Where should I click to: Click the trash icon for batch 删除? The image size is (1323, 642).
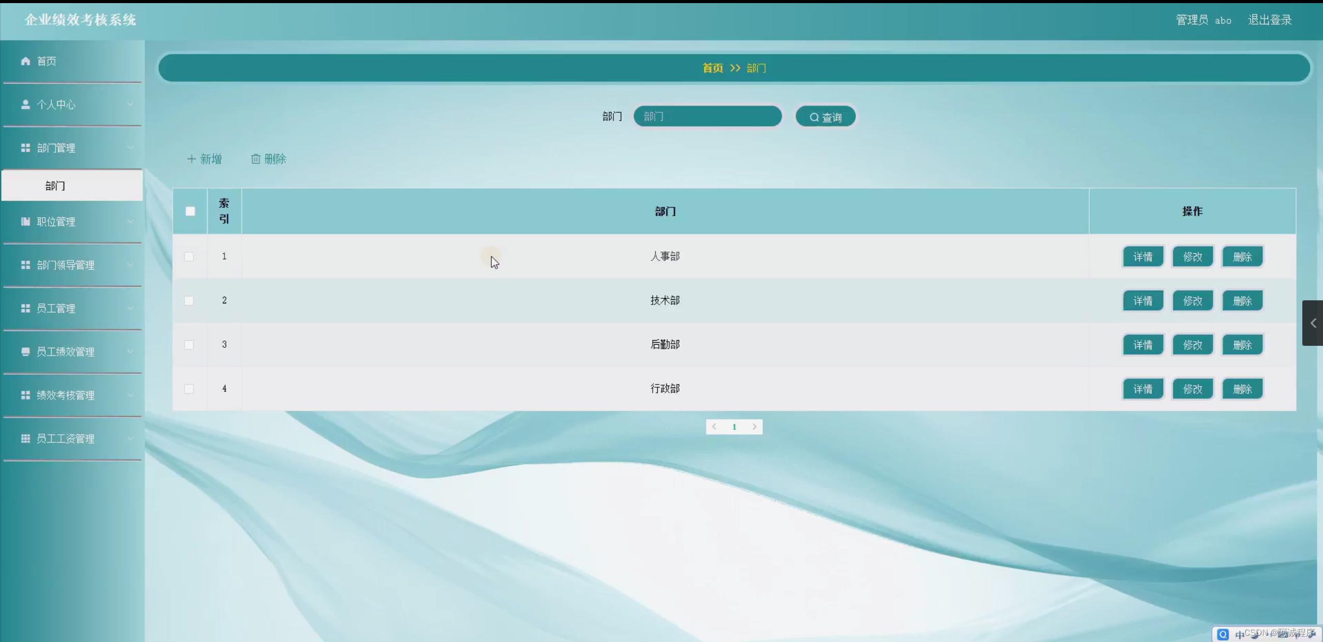pyautogui.click(x=255, y=159)
